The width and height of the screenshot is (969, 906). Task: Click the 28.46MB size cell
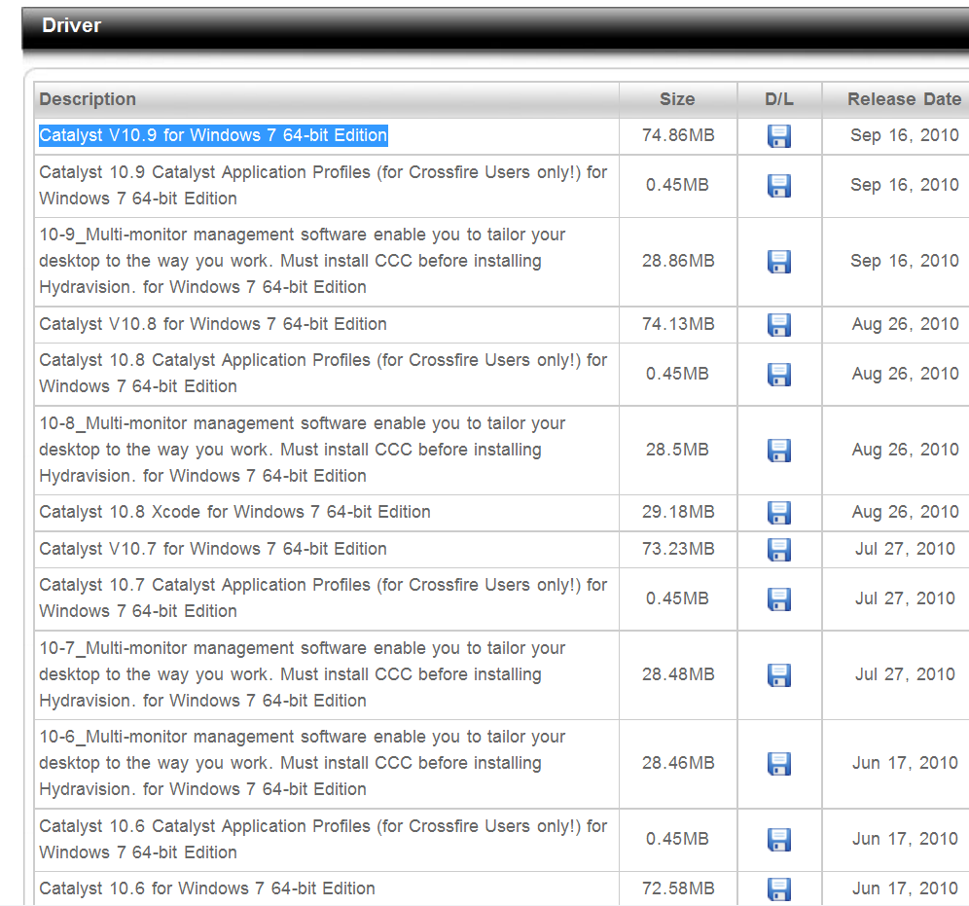click(x=678, y=763)
